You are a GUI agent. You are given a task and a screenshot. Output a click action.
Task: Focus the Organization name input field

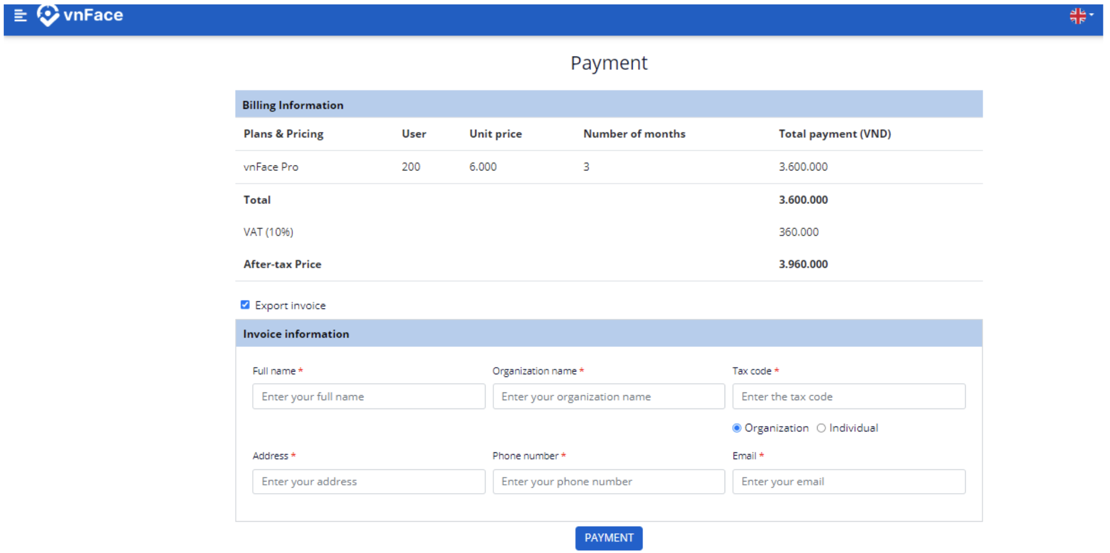pyautogui.click(x=608, y=396)
